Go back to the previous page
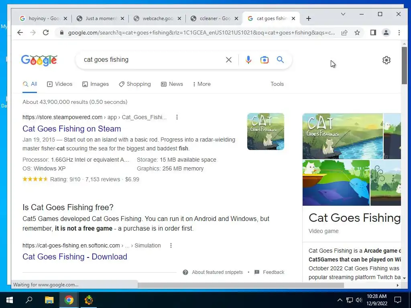 point(20,32)
